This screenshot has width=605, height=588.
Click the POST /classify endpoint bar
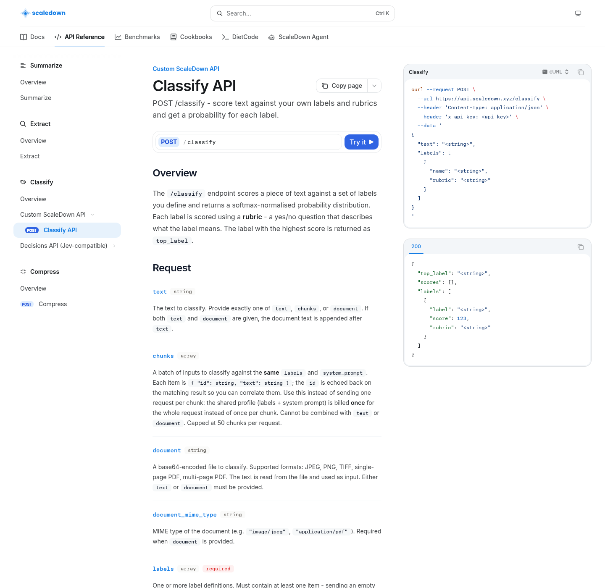[x=249, y=142]
